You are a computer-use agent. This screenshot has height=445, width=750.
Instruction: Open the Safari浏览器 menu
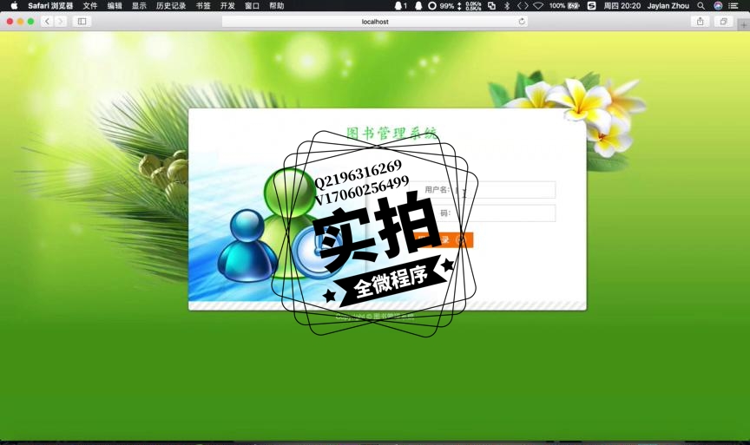(x=50, y=6)
